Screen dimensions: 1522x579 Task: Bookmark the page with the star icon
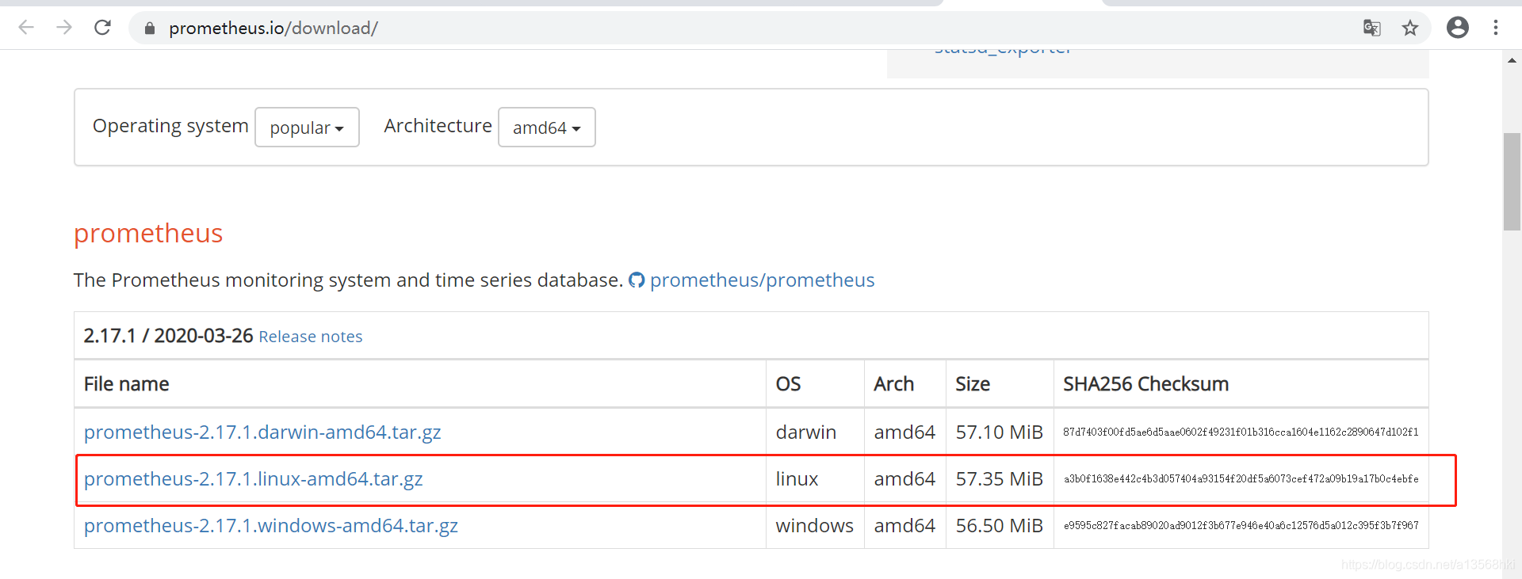[x=1411, y=28]
